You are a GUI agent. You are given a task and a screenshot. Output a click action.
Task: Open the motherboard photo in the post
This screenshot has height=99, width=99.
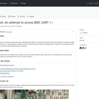34,94
